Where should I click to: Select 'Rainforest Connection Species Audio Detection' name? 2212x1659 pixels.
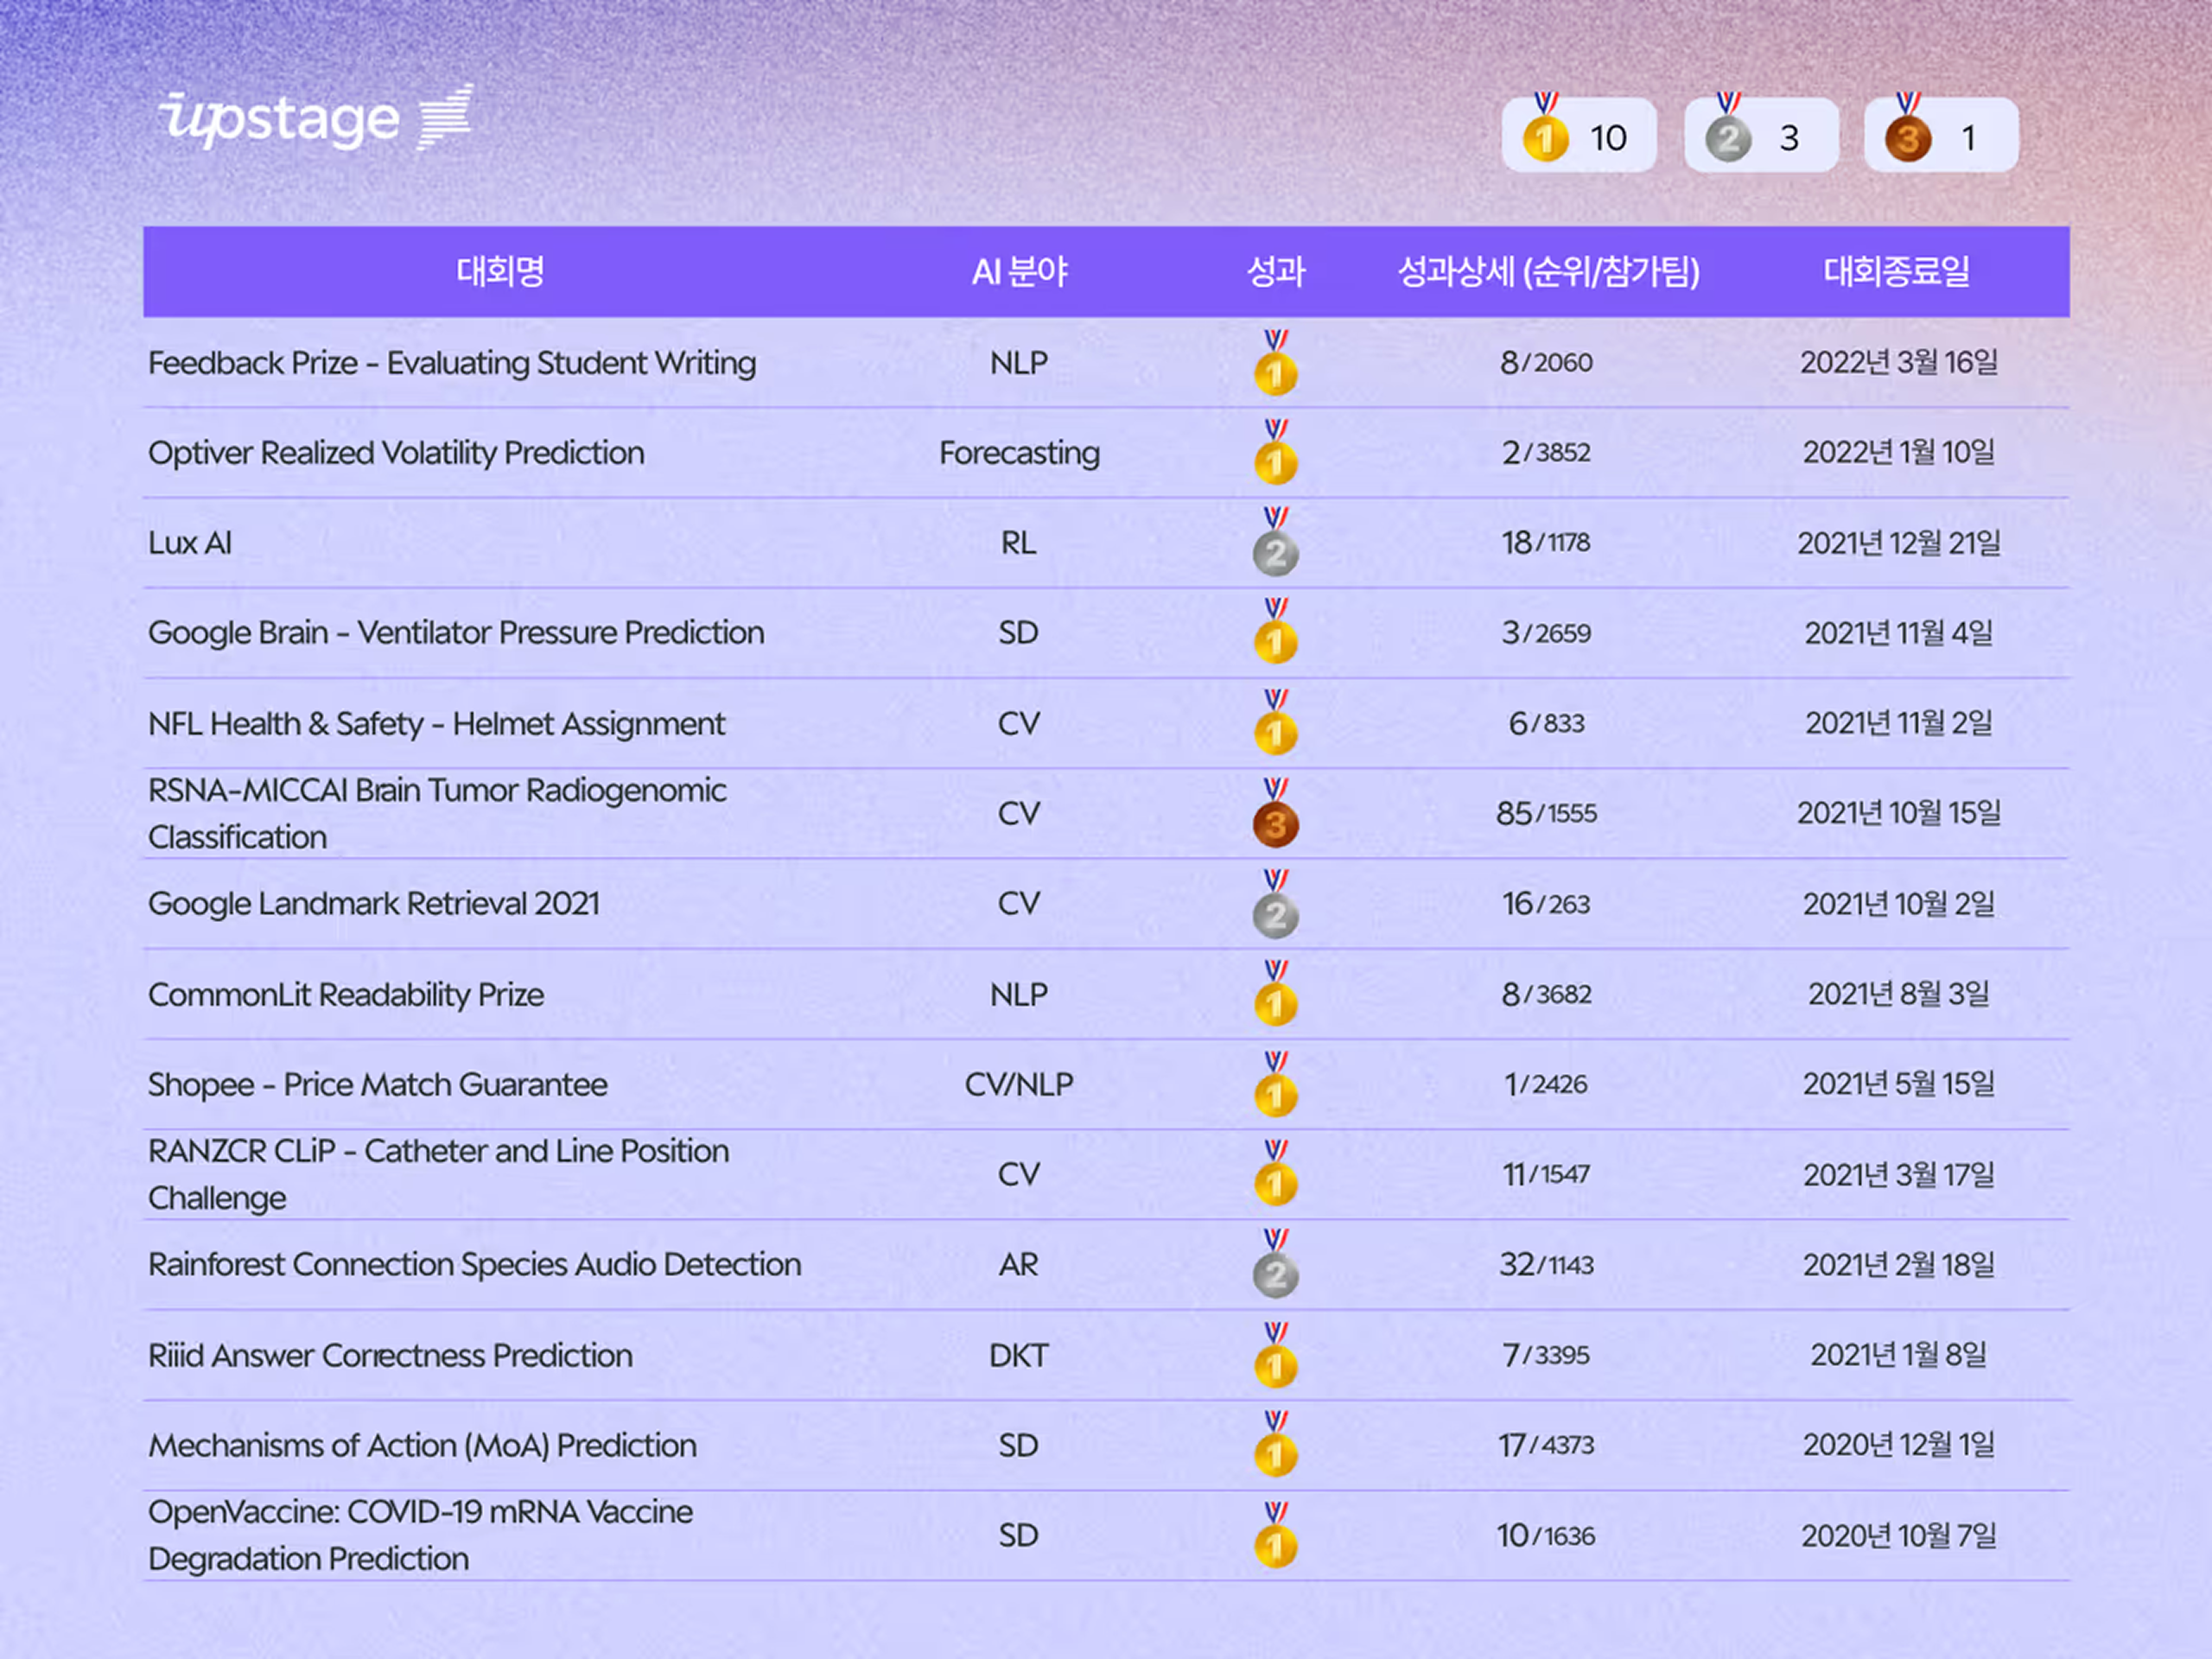[475, 1265]
